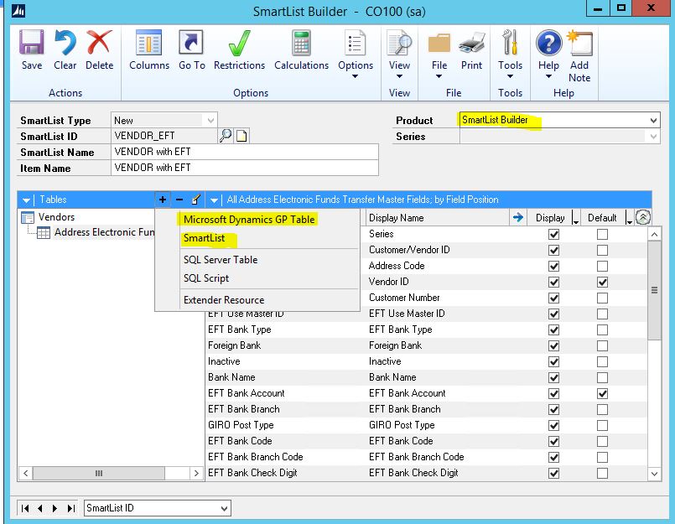Click the blue arrow in Display Name header

click(x=518, y=217)
